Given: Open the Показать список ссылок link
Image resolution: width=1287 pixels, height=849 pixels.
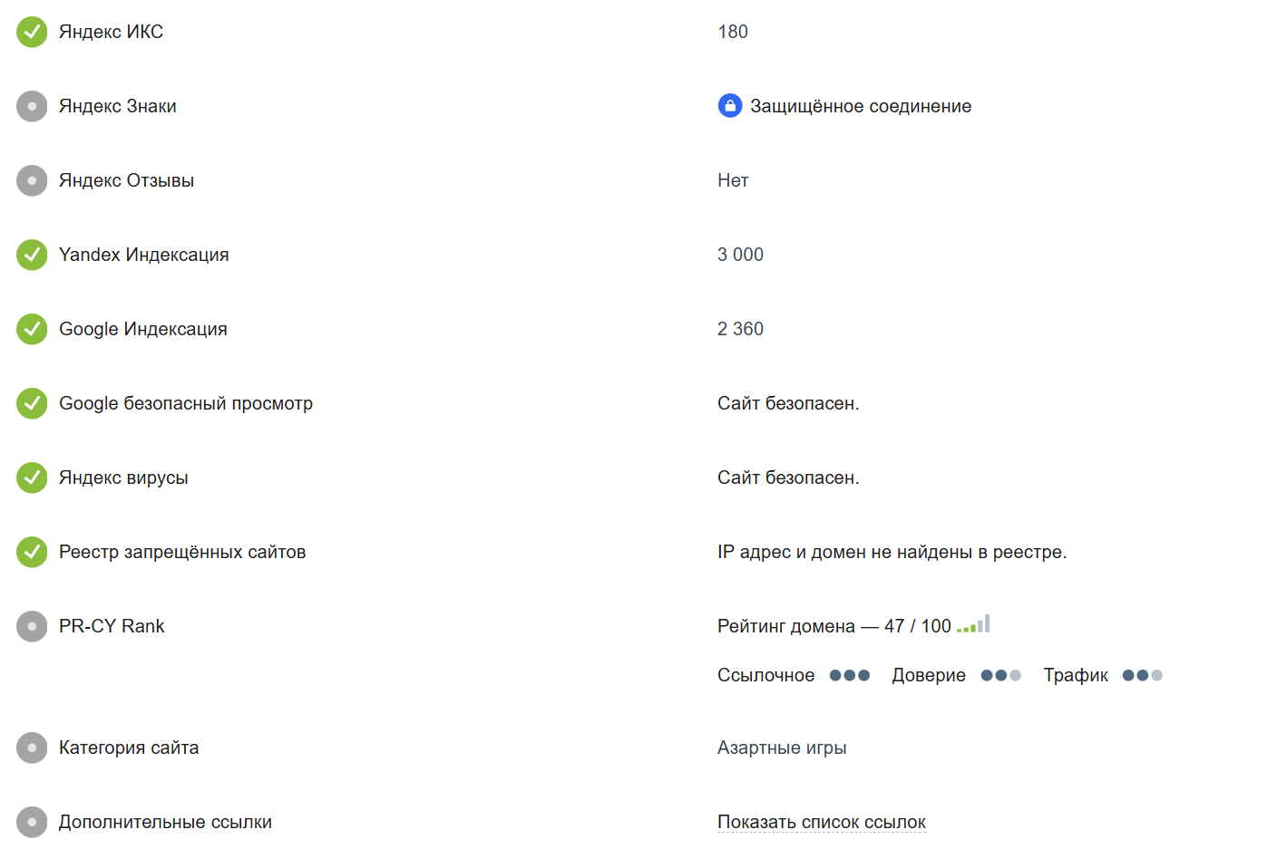Looking at the screenshot, I should point(821,821).
